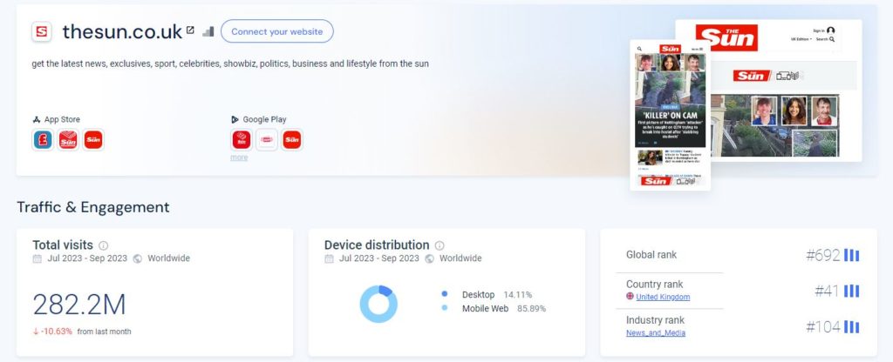Image resolution: width=893 pixels, height=362 pixels.
Task: Open the last red Sun App Store icon
Action: 93,140
